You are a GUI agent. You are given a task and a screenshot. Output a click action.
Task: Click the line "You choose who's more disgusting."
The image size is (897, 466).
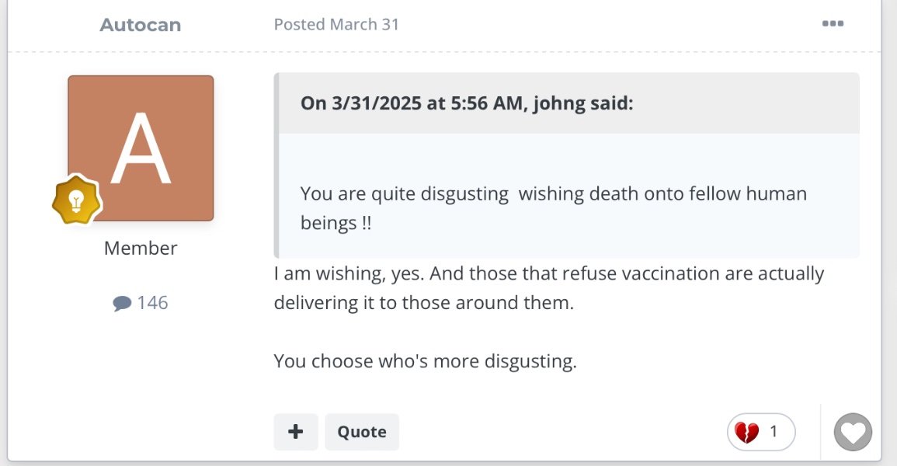point(425,362)
